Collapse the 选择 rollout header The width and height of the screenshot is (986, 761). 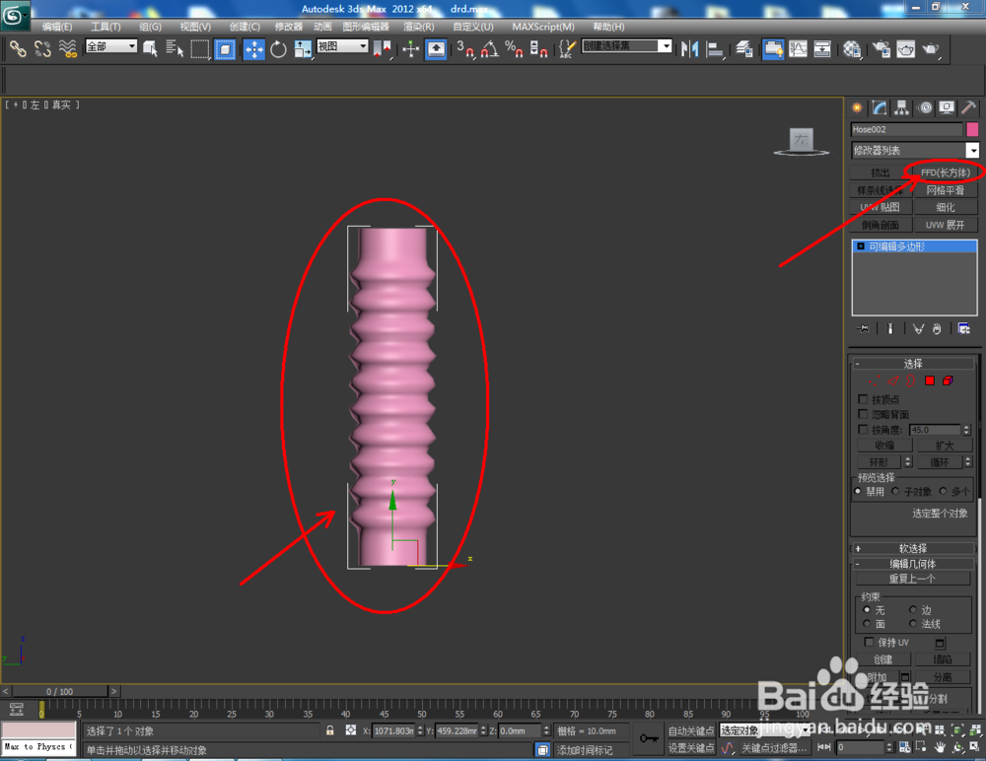click(912, 364)
